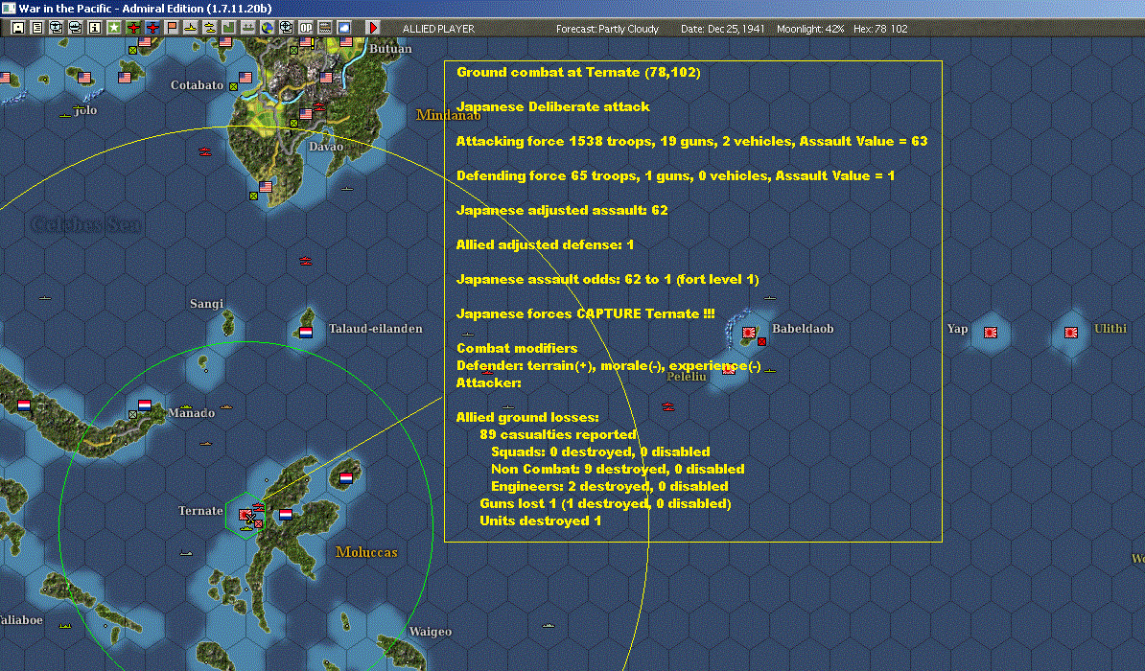Click '89 casualties reported' line

558,434
